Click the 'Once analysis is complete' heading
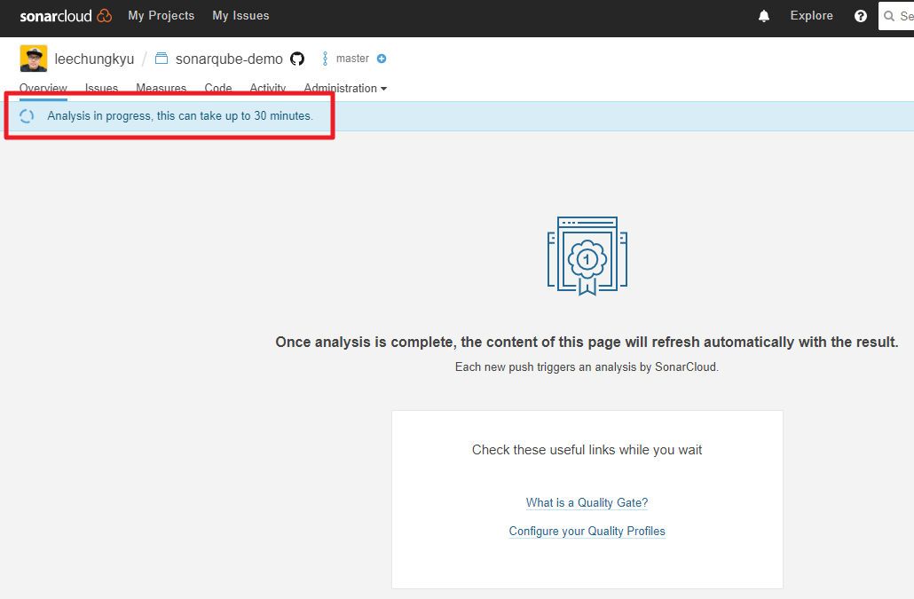 tap(587, 342)
